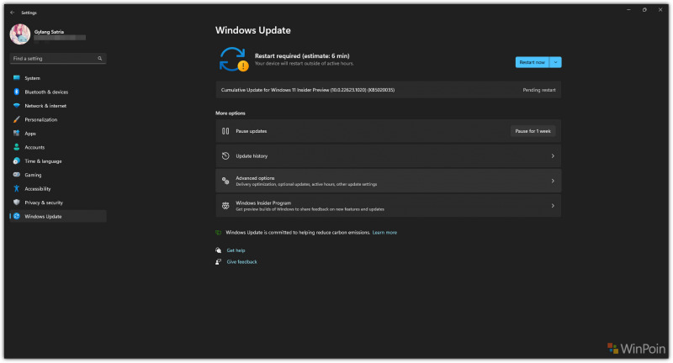Select the Personalization paintbrush icon
673x363 pixels.
[x=16, y=119]
